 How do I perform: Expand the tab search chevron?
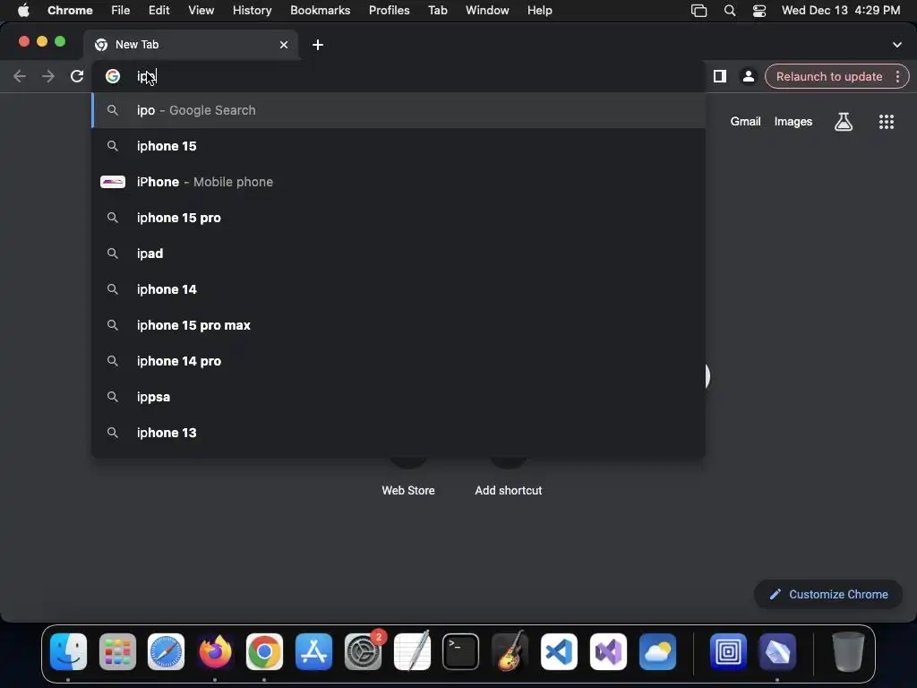(x=897, y=45)
